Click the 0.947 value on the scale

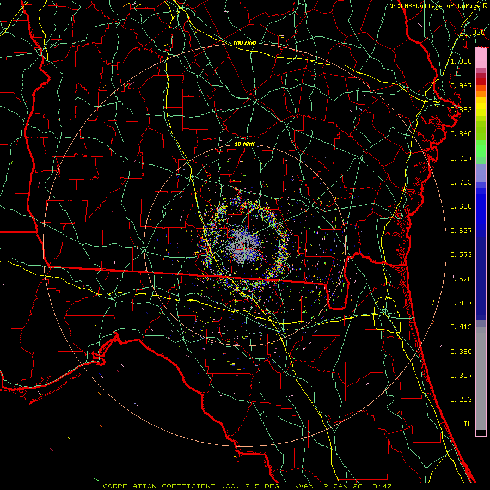[461, 86]
